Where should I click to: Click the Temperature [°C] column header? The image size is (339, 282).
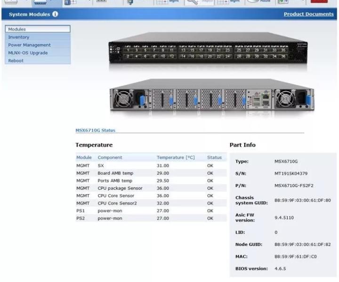176,157
